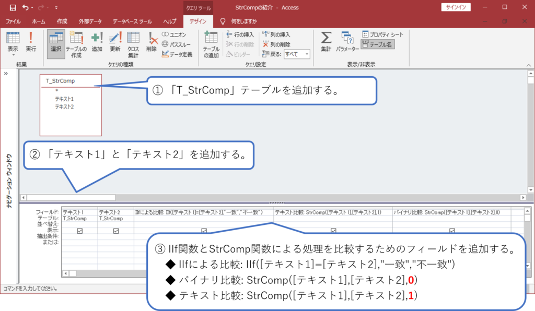The height and width of the screenshot is (311, 535).
Task: Run the query with 実行
Action: click(x=31, y=42)
